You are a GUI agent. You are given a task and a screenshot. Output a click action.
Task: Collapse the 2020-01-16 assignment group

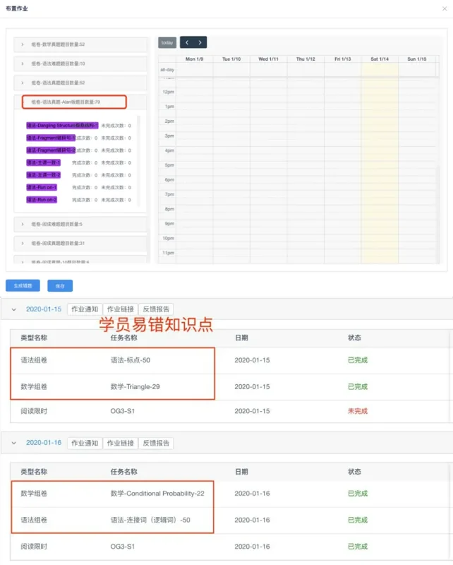(x=13, y=443)
